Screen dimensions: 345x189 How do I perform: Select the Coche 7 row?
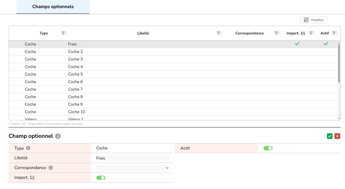(x=173, y=89)
